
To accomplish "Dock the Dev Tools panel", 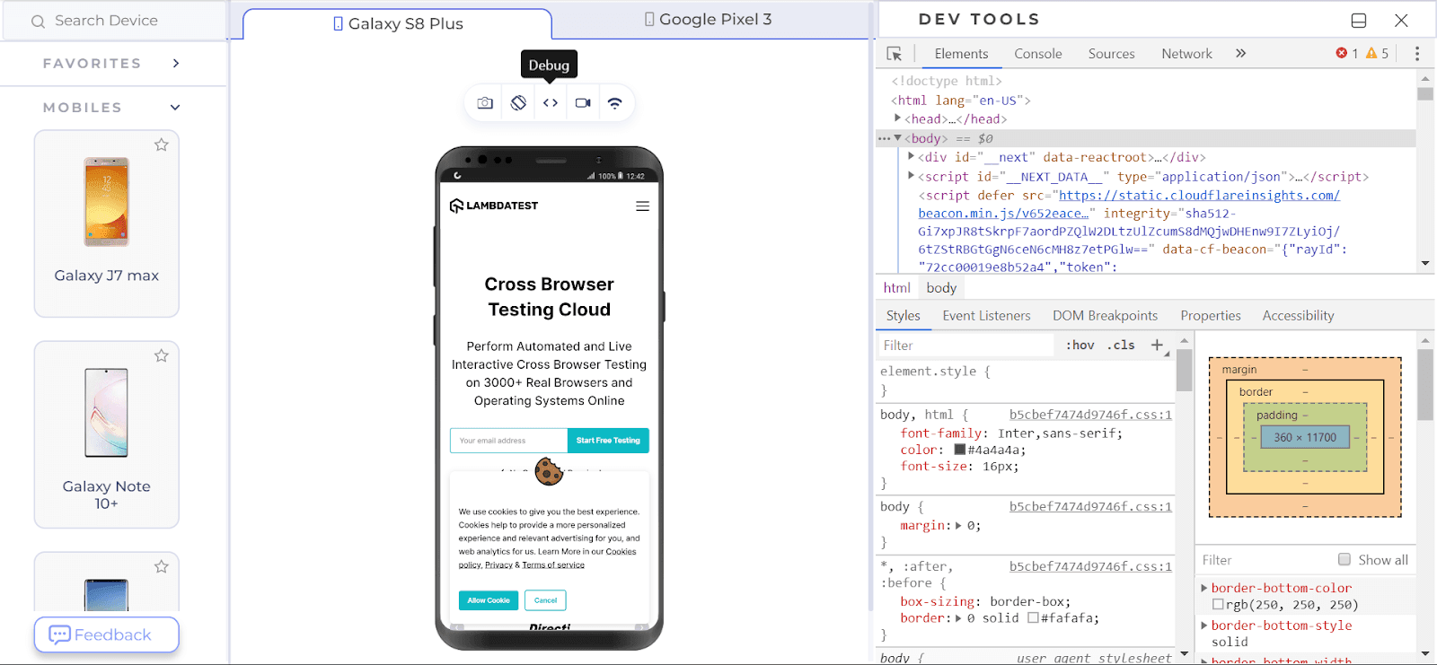I will [1359, 21].
